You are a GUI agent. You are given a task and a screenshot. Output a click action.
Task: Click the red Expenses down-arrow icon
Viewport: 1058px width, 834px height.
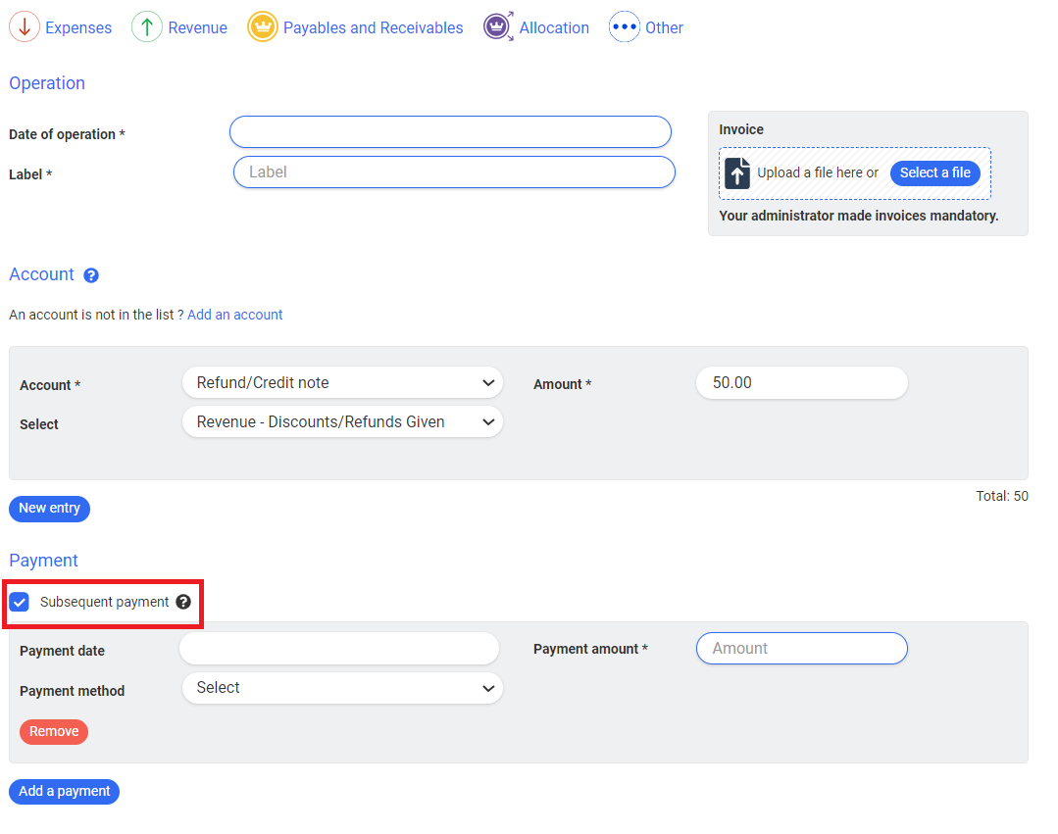[25, 27]
